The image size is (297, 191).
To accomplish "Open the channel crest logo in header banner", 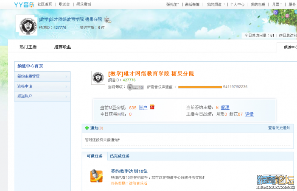I will [28, 26].
